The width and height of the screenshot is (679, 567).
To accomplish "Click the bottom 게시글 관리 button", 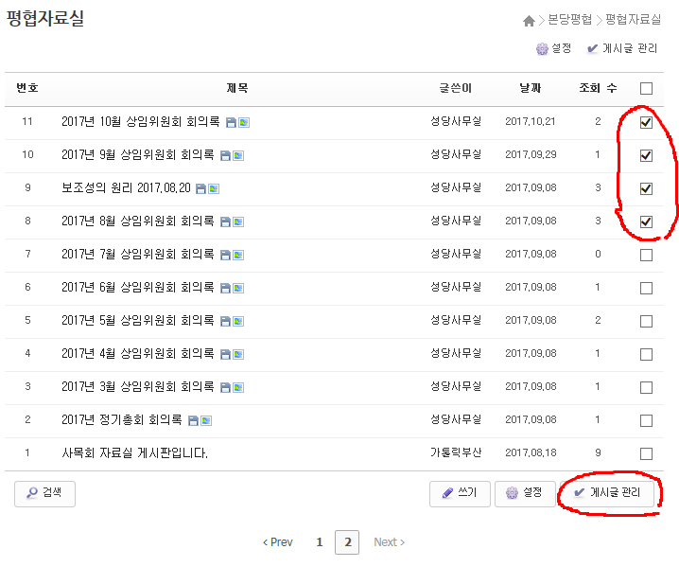I will (x=607, y=493).
